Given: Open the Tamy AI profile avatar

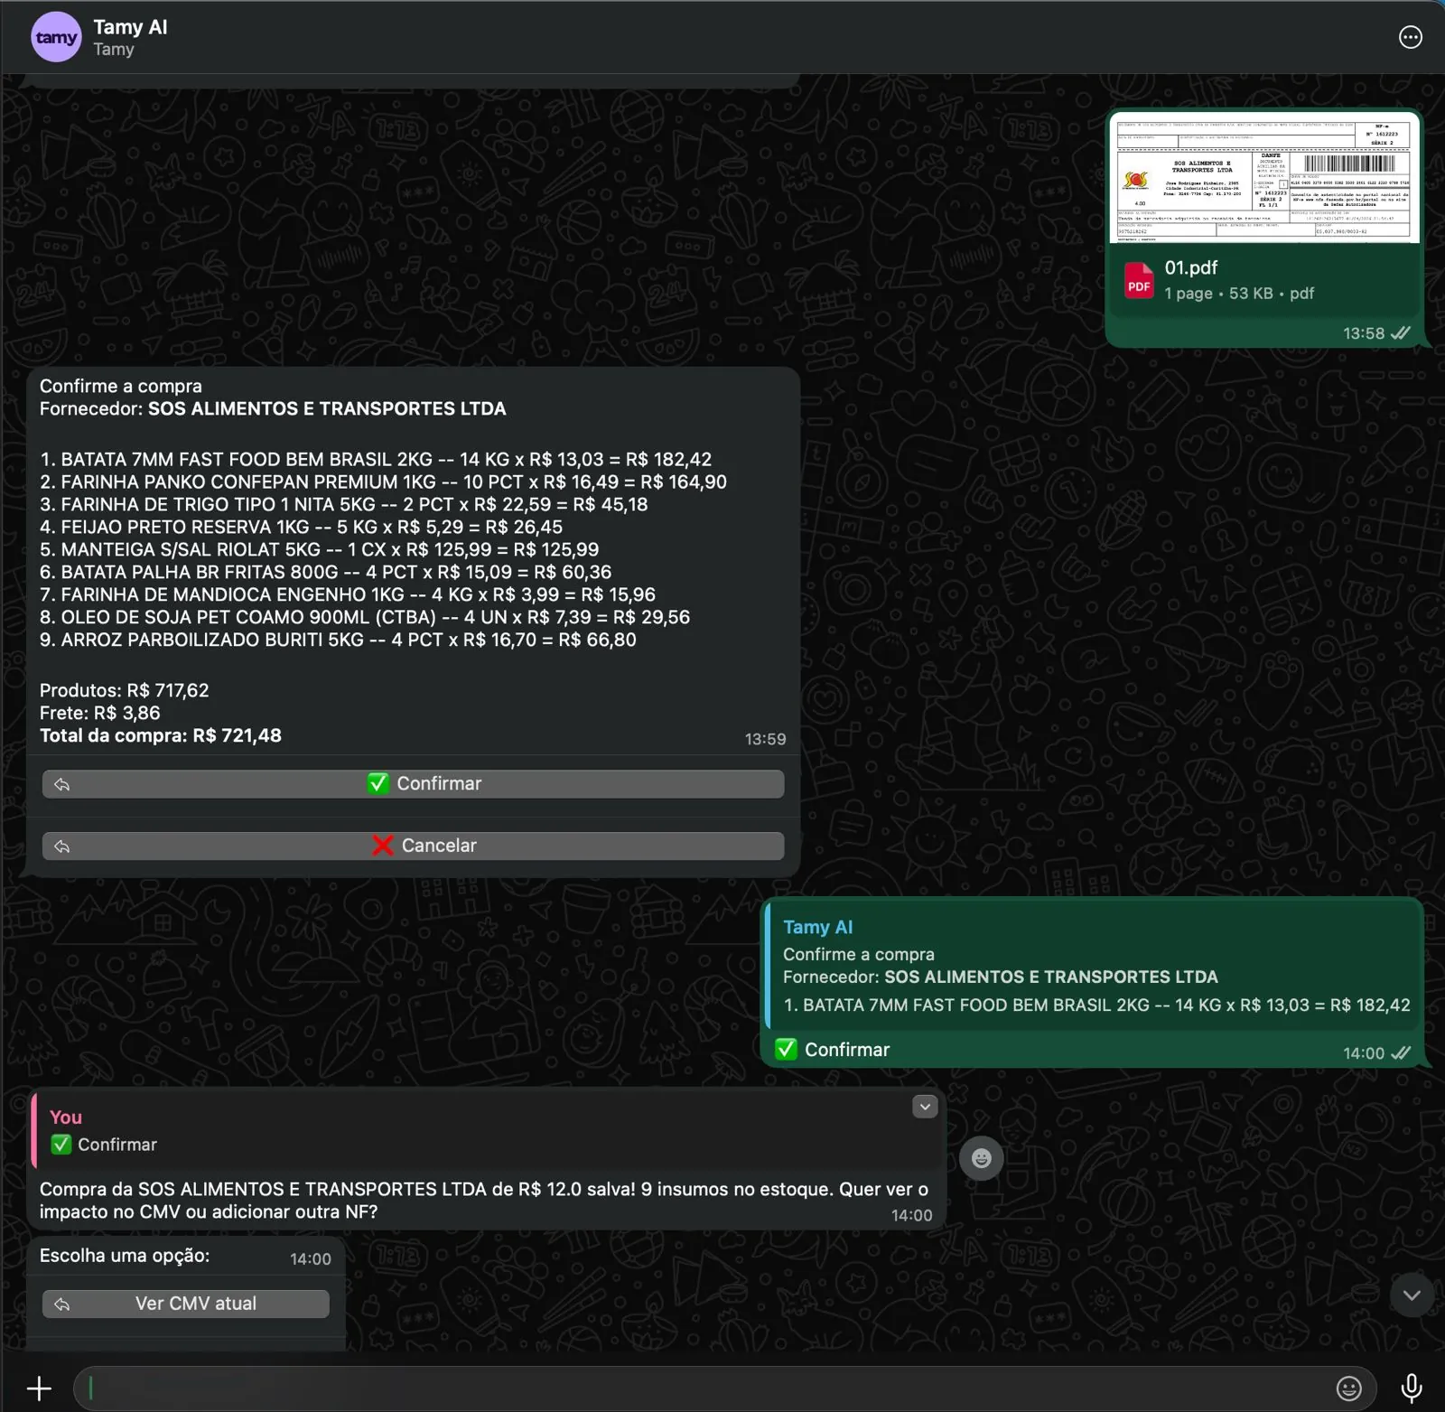Looking at the screenshot, I should click(56, 37).
